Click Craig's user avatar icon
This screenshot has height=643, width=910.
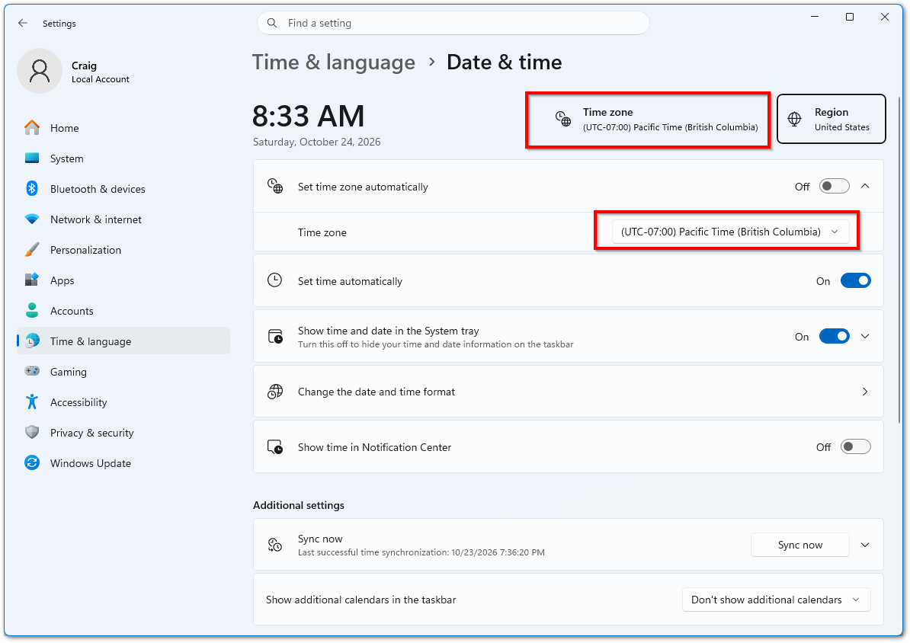point(40,71)
